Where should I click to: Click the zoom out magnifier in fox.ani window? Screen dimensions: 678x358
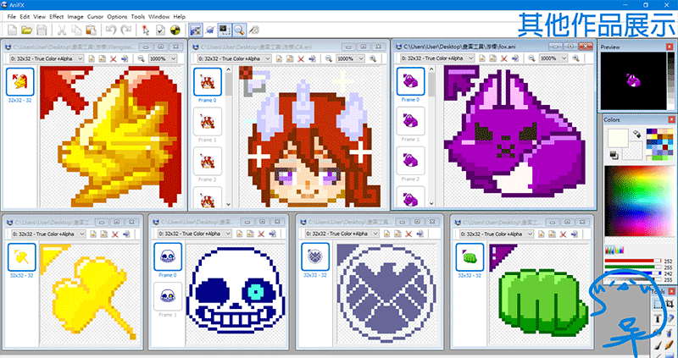(531, 58)
